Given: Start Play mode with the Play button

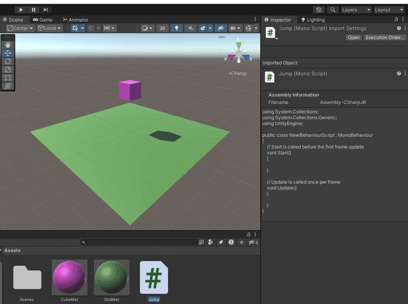Looking at the screenshot, I should pyautogui.click(x=21, y=10).
